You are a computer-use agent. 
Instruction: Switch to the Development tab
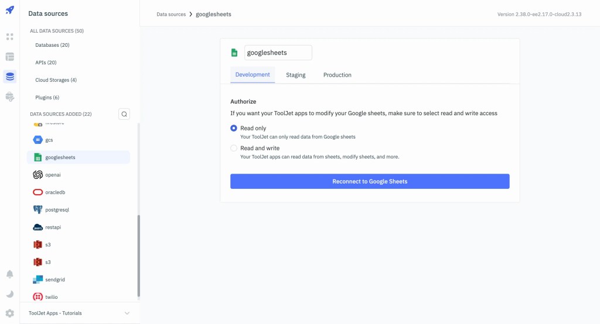[253, 74]
